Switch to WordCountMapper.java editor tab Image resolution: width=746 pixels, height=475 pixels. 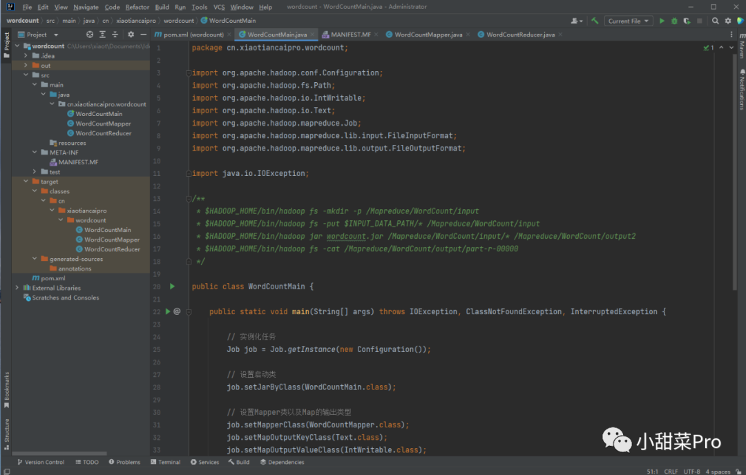[428, 35]
